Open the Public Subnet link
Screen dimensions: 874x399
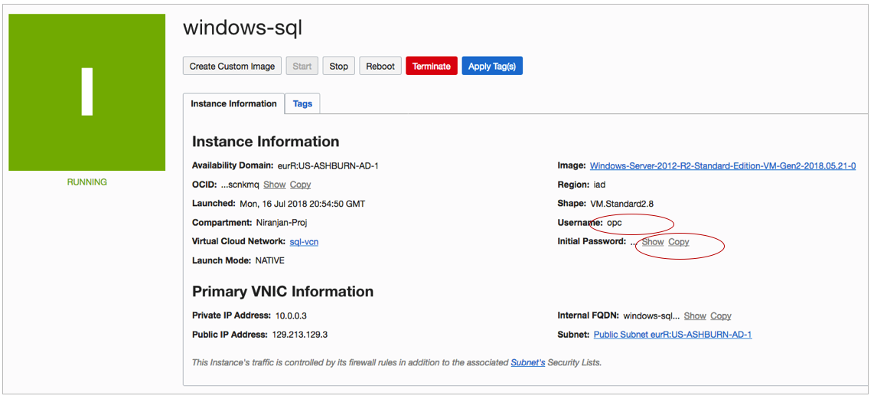coord(673,335)
